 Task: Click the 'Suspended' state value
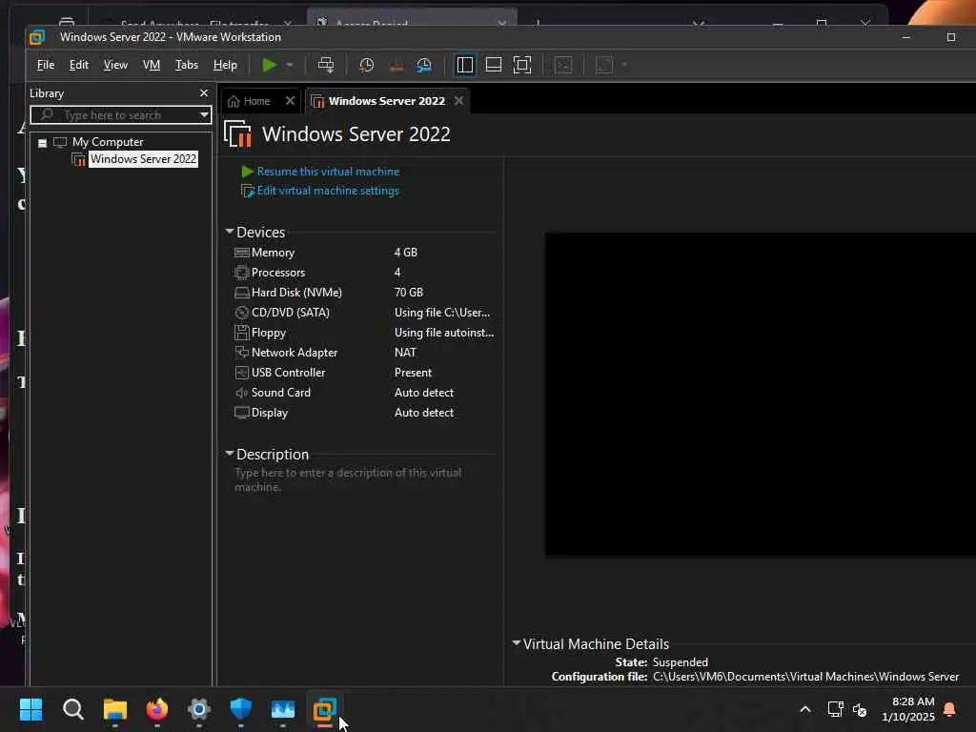coord(680,662)
